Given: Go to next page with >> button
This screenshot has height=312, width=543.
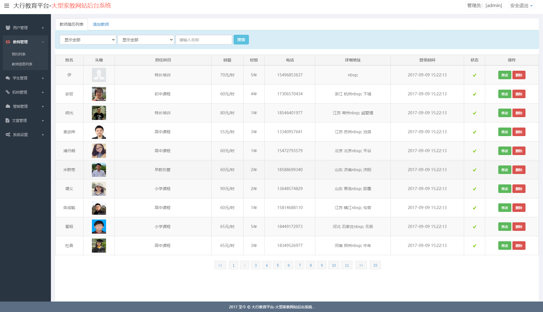Looking at the screenshot, I should click(x=361, y=265).
